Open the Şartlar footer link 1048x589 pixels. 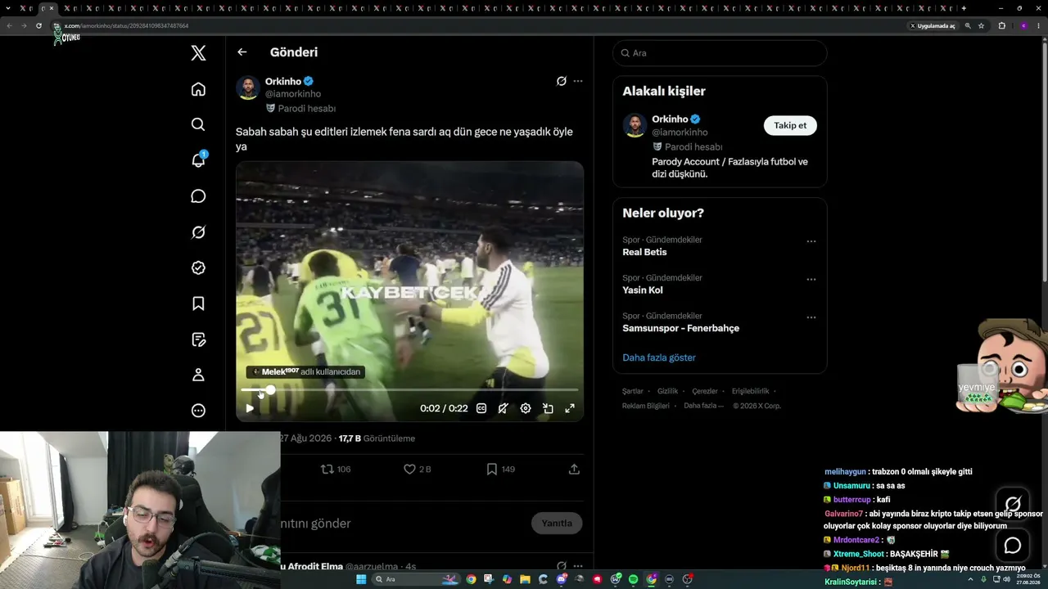coord(633,392)
